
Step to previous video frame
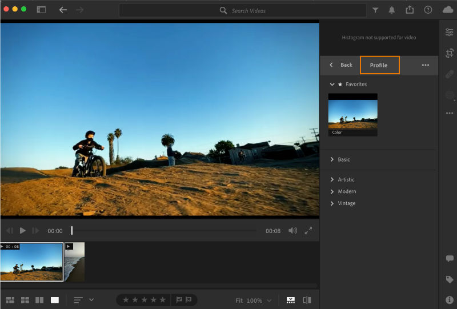tap(10, 231)
